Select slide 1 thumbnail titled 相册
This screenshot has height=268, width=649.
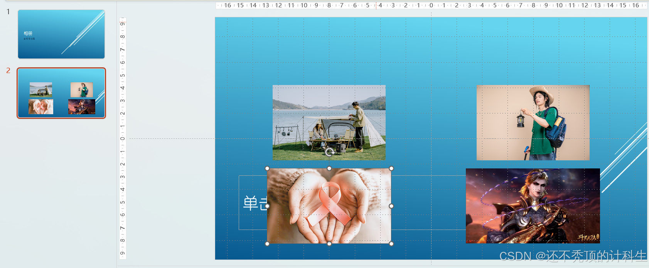61,34
